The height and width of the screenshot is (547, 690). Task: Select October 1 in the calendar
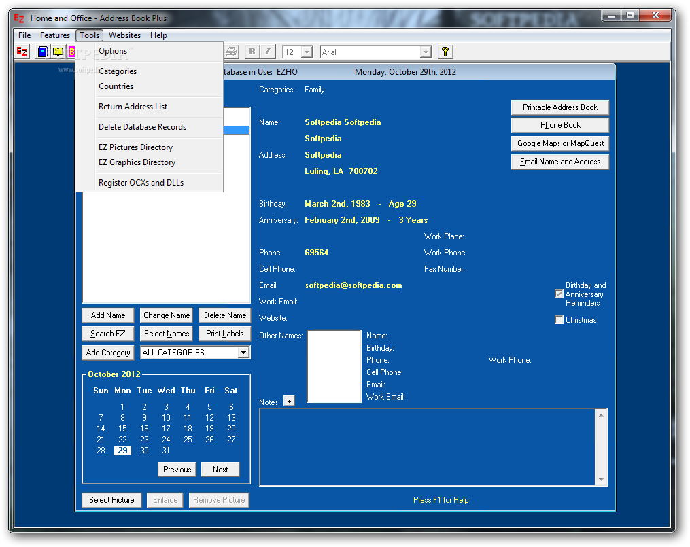click(x=122, y=407)
